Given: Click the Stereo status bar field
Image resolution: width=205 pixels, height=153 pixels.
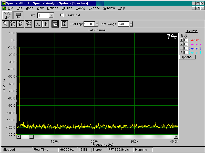Looking at the screenshot, I should 99,150.
